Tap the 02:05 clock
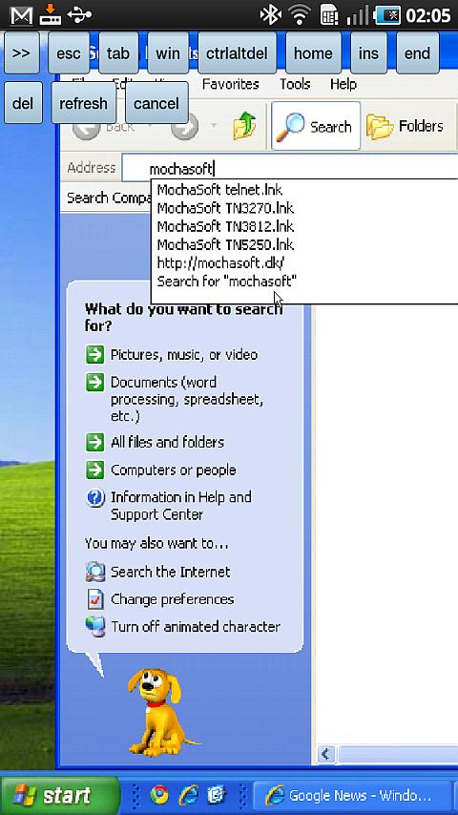The width and height of the screenshot is (458, 815). [x=427, y=15]
